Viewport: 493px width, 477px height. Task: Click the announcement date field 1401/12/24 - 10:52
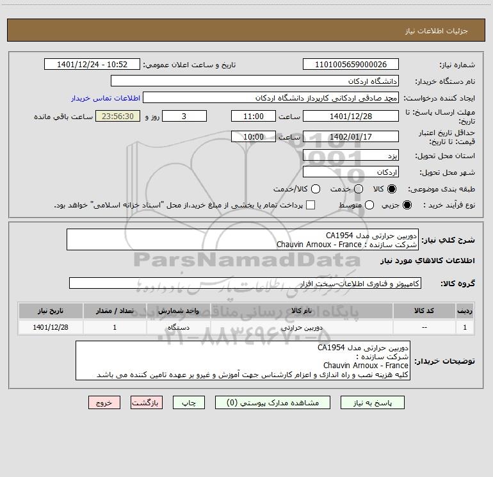click(x=92, y=64)
